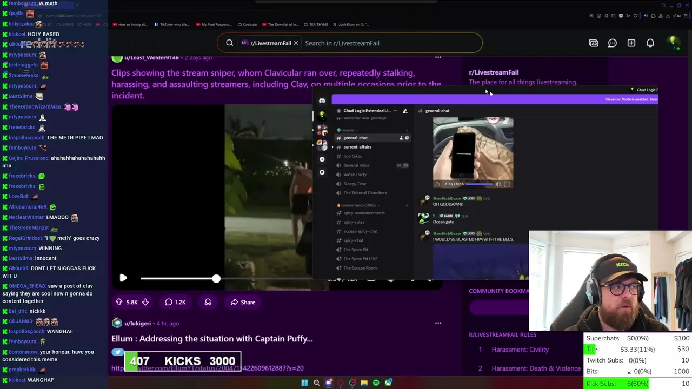Join the Sleepy Time voice channel
Screen dimensions: 692x389
pos(355,184)
